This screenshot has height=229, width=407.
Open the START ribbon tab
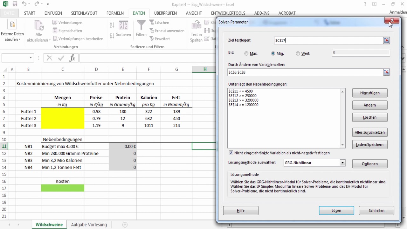coord(30,13)
